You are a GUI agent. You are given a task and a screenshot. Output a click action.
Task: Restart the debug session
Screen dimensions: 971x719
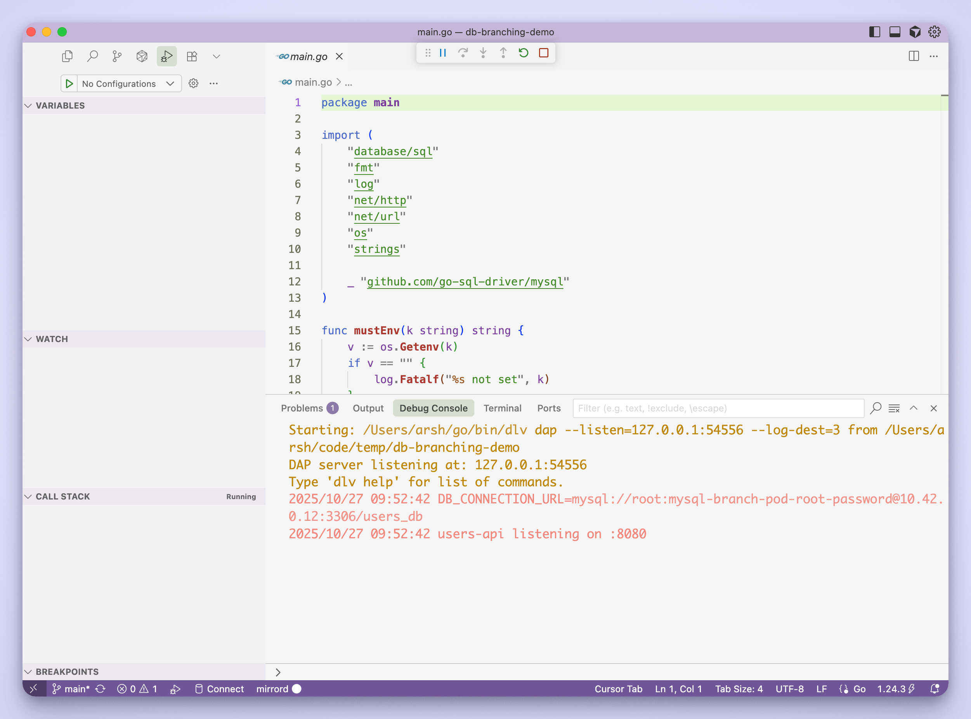pos(524,53)
